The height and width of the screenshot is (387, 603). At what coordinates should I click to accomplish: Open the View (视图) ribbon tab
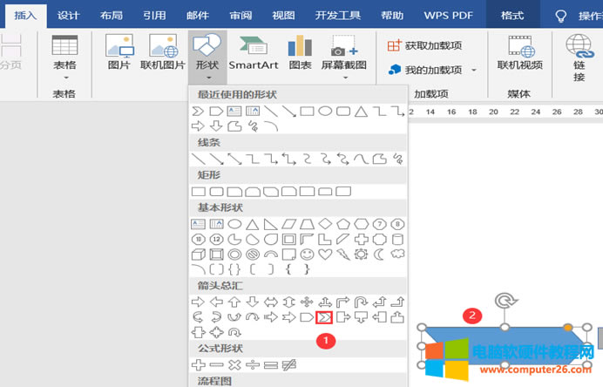[x=283, y=15]
